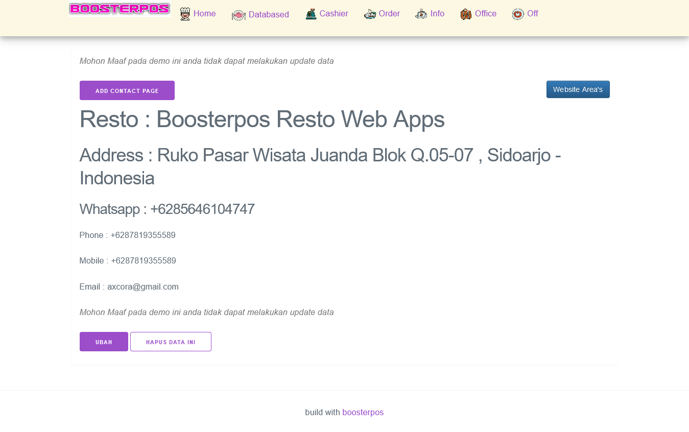Click the Email : axcora@gmail.com line
689x432 pixels.
[129, 287]
